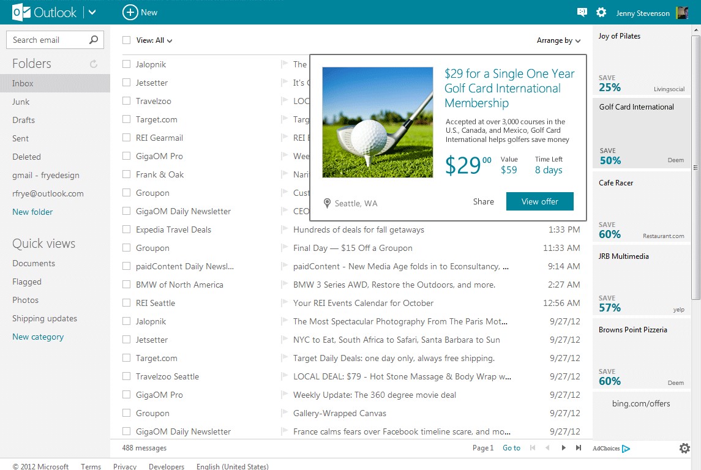Flag the LOCAL DEAL $79 Hot Stone message

point(284,376)
